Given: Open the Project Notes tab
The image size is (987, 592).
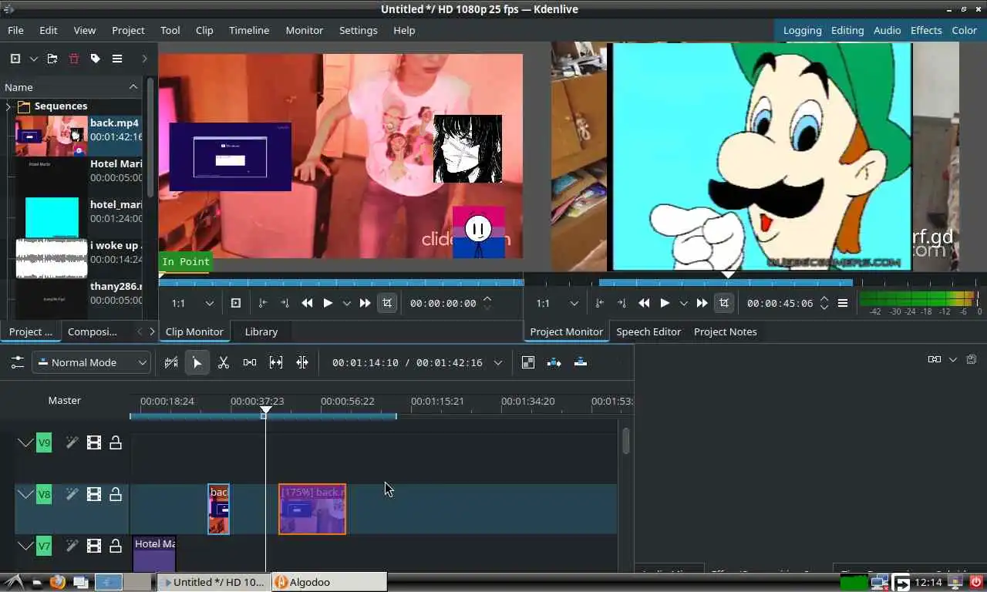Looking at the screenshot, I should click(725, 331).
